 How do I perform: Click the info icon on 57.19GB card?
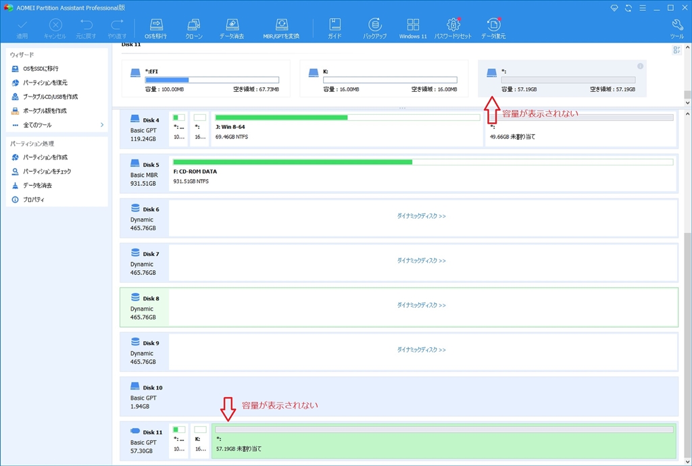coord(640,66)
